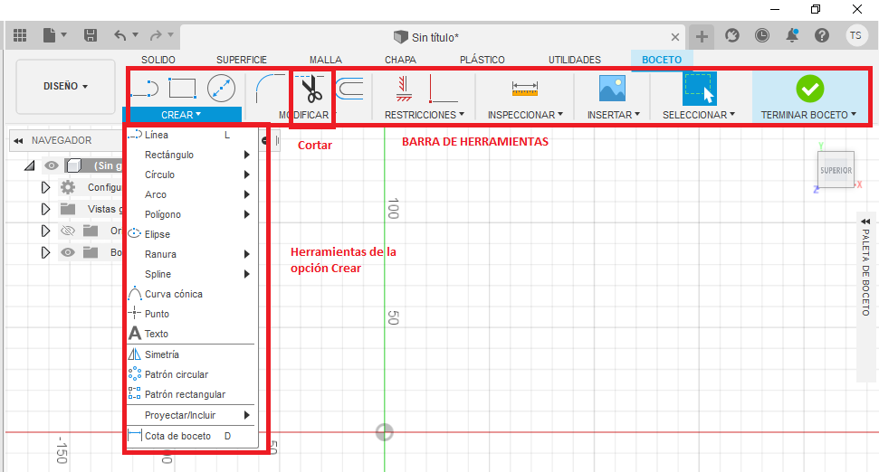879x472 pixels.
Task: Switch to the MALLA tab
Action: coord(326,60)
